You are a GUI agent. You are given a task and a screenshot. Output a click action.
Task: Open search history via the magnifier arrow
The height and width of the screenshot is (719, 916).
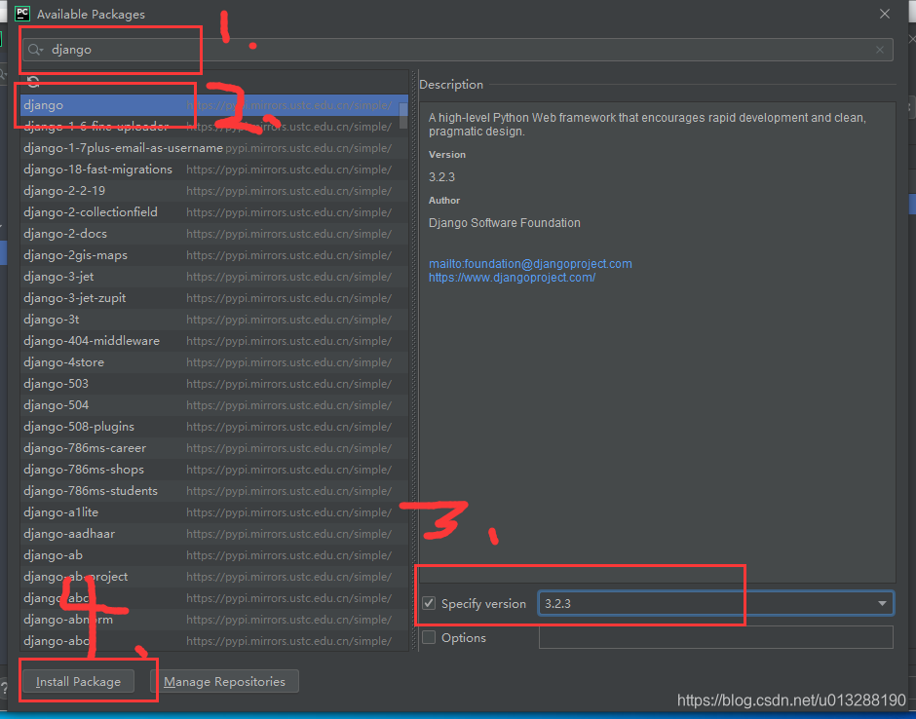pyautogui.click(x=40, y=49)
